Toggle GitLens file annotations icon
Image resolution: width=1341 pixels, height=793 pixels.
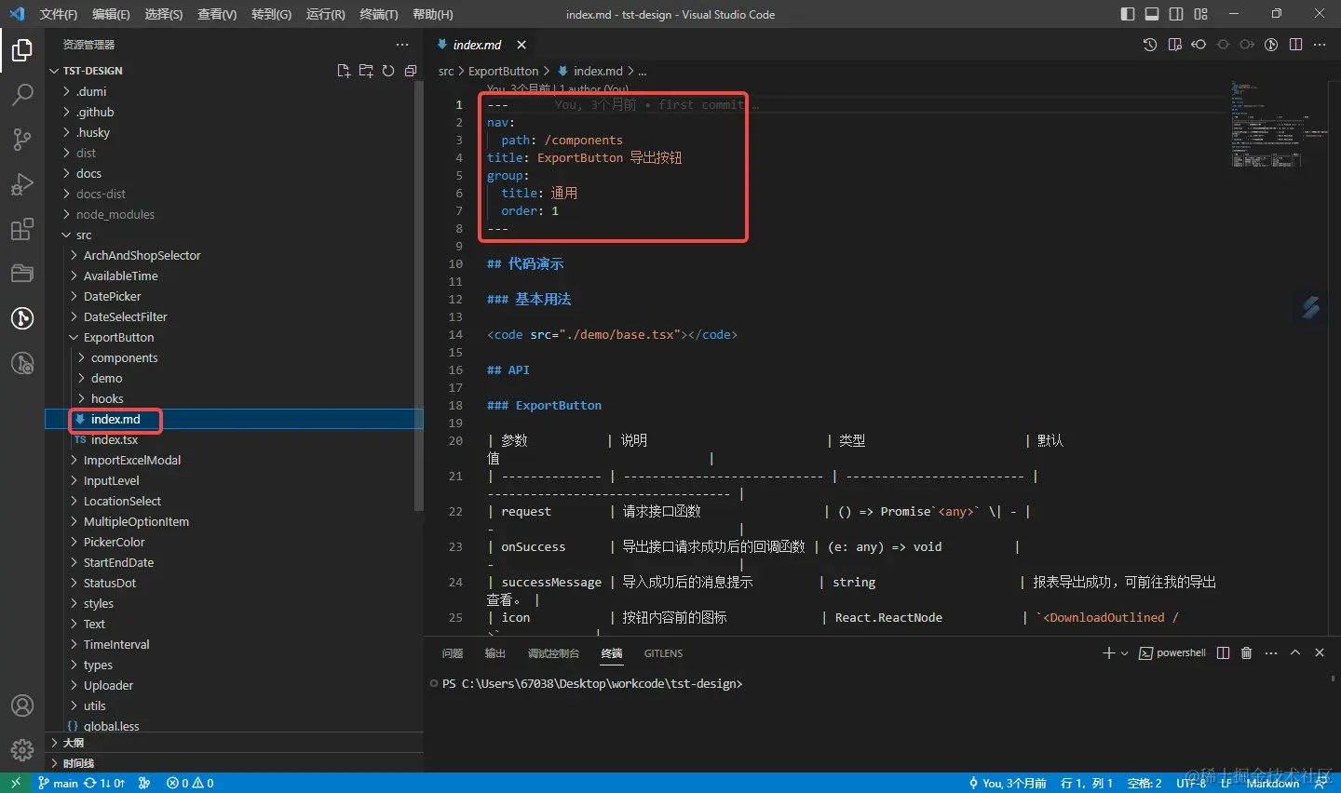(1271, 45)
